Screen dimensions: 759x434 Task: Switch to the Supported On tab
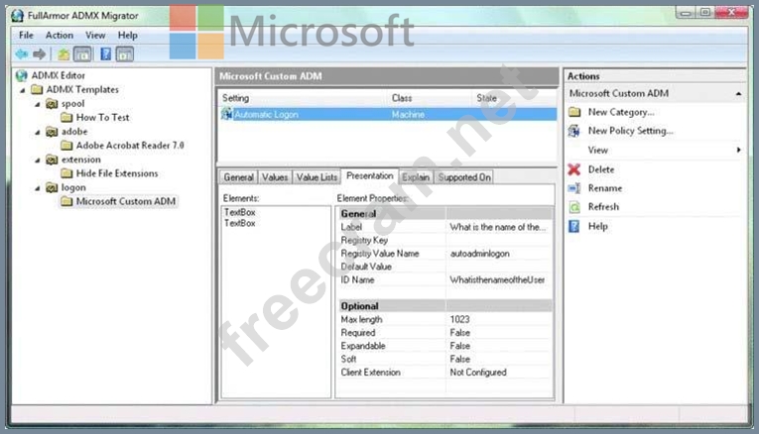[464, 177]
